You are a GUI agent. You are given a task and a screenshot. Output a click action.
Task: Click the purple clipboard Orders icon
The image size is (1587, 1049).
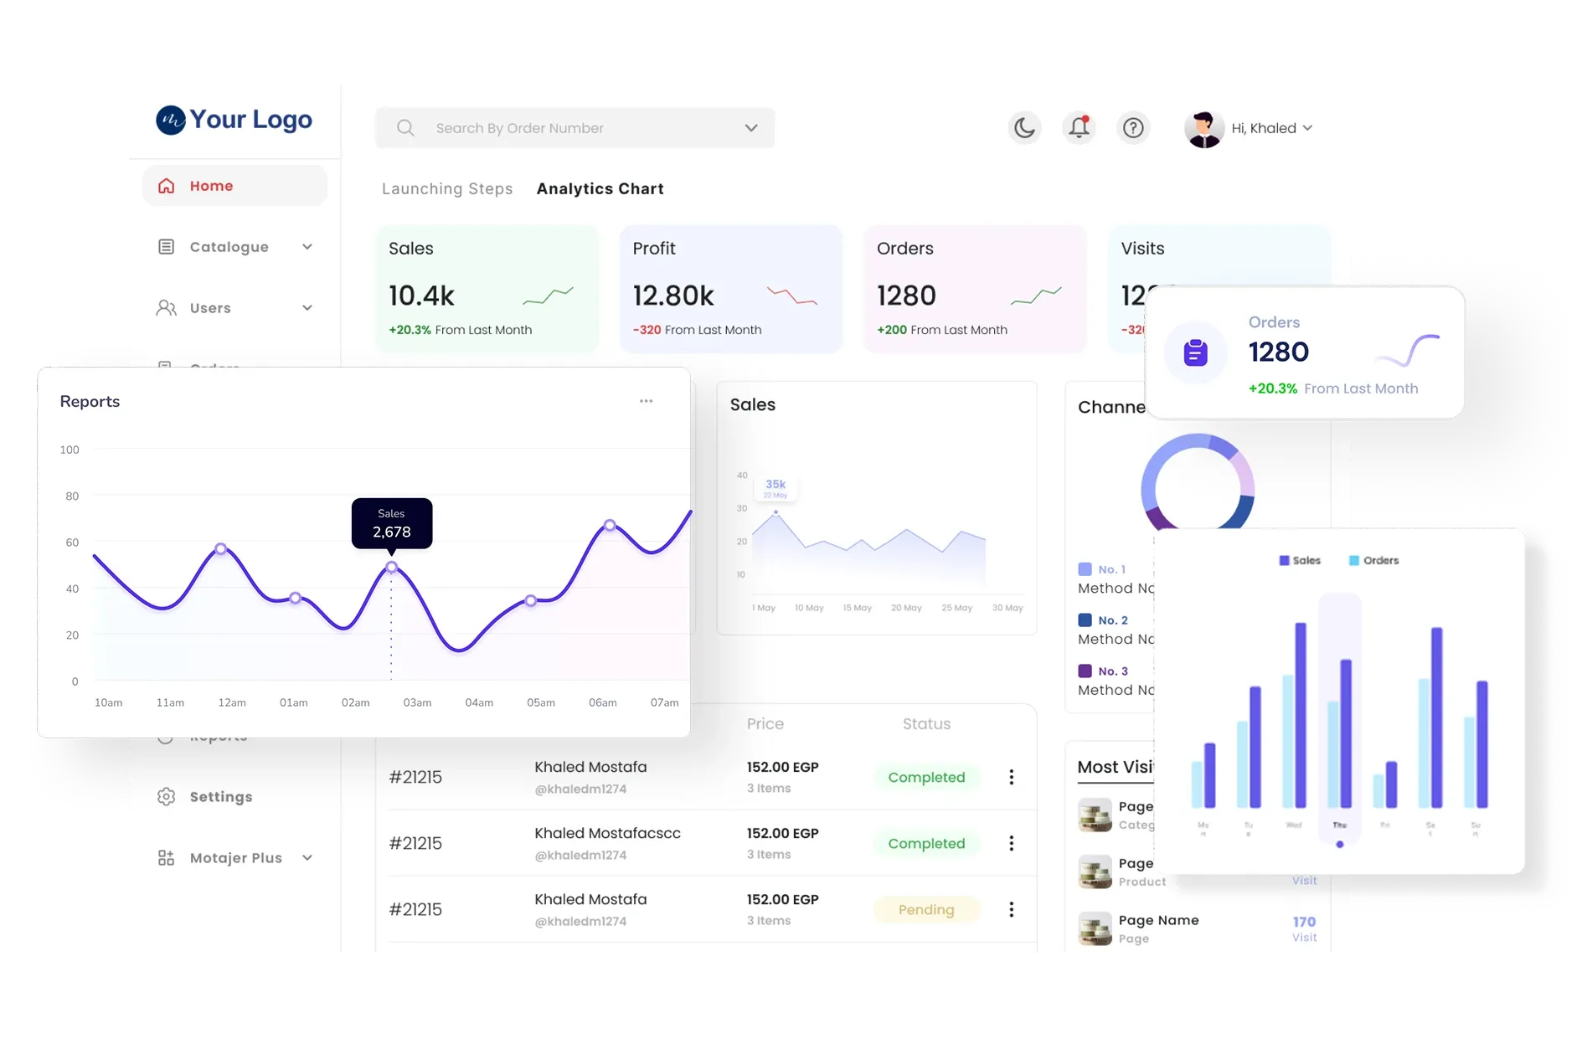(1195, 353)
